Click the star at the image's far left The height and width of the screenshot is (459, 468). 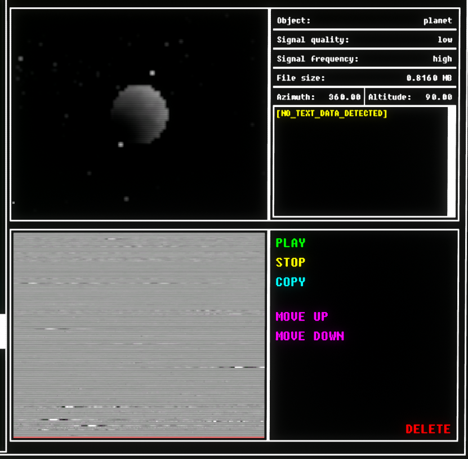pos(20,59)
